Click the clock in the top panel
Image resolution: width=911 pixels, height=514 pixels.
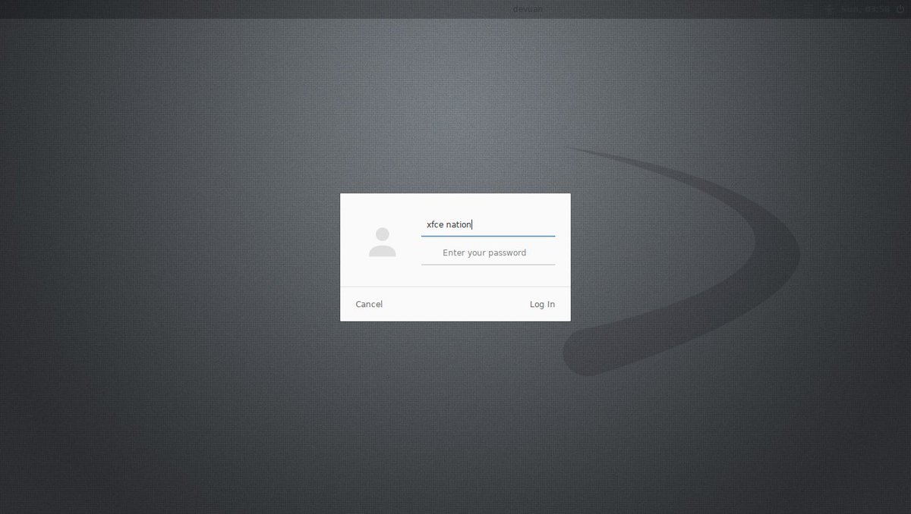pyautogui.click(x=865, y=9)
